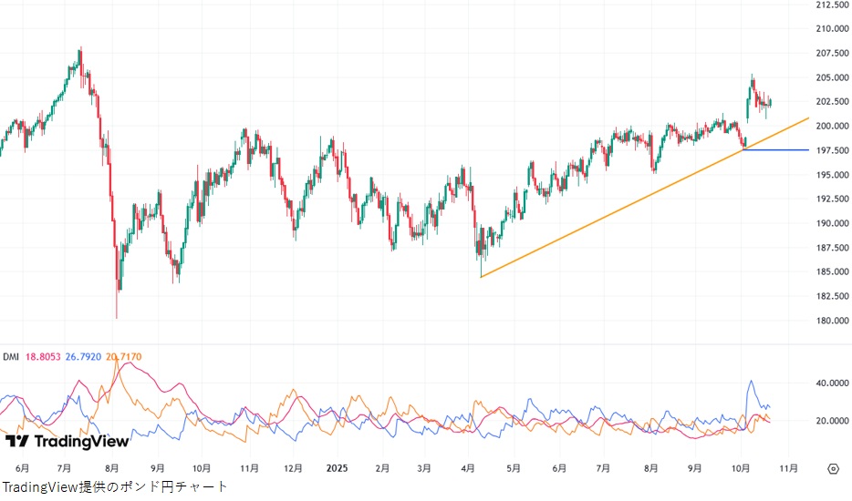Open chart settings hexagon icon at bottom right
Image resolution: width=852 pixels, height=501 pixels.
coord(832,468)
